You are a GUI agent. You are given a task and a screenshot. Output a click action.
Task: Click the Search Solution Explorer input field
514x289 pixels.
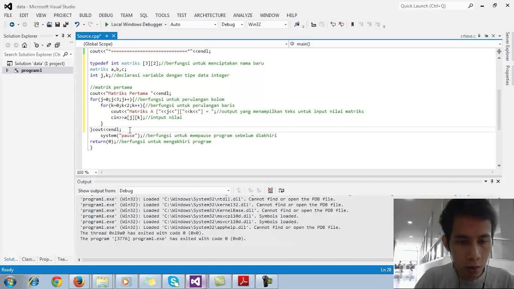[x=32, y=55]
